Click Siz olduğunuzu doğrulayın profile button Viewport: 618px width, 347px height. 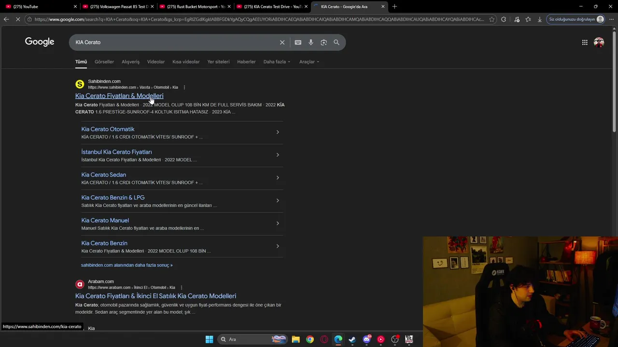click(576, 19)
